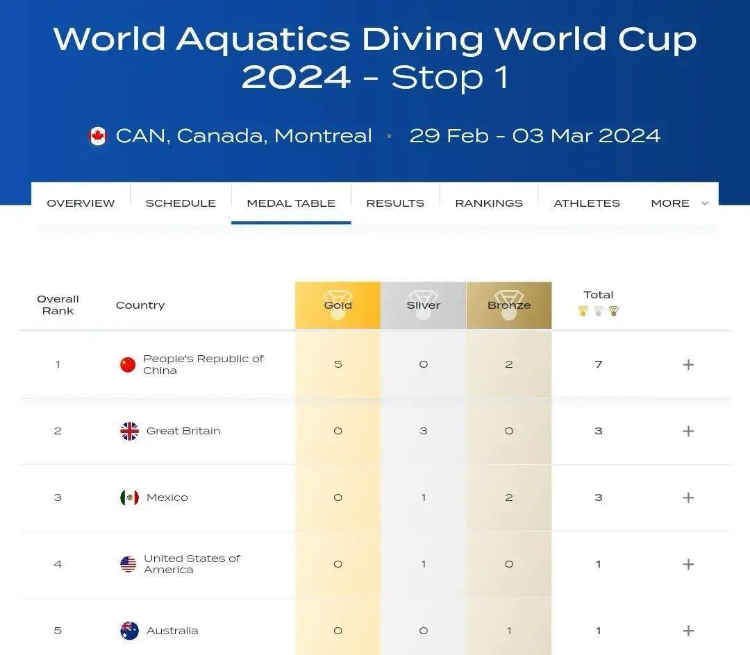This screenshot has height=655, width=750.
Task: Expand United States of America row
Action: 688,564
